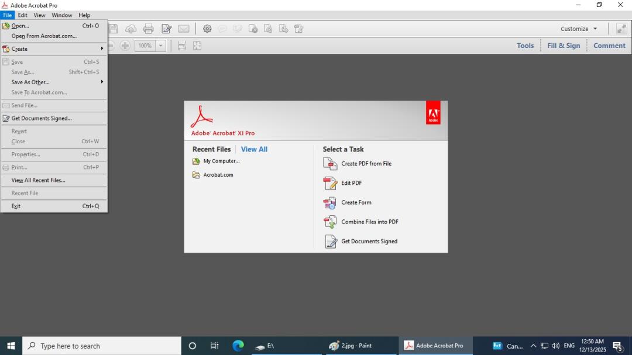
Task: Open the Window menu
Action: pos(61,15)
